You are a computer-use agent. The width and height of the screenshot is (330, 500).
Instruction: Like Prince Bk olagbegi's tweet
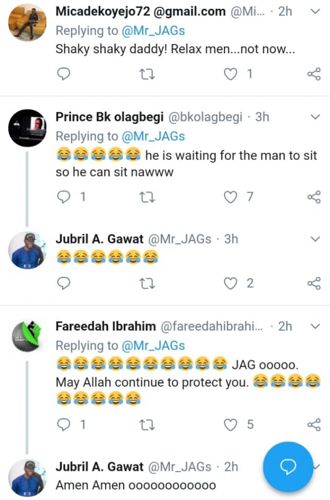click(231, 197)
